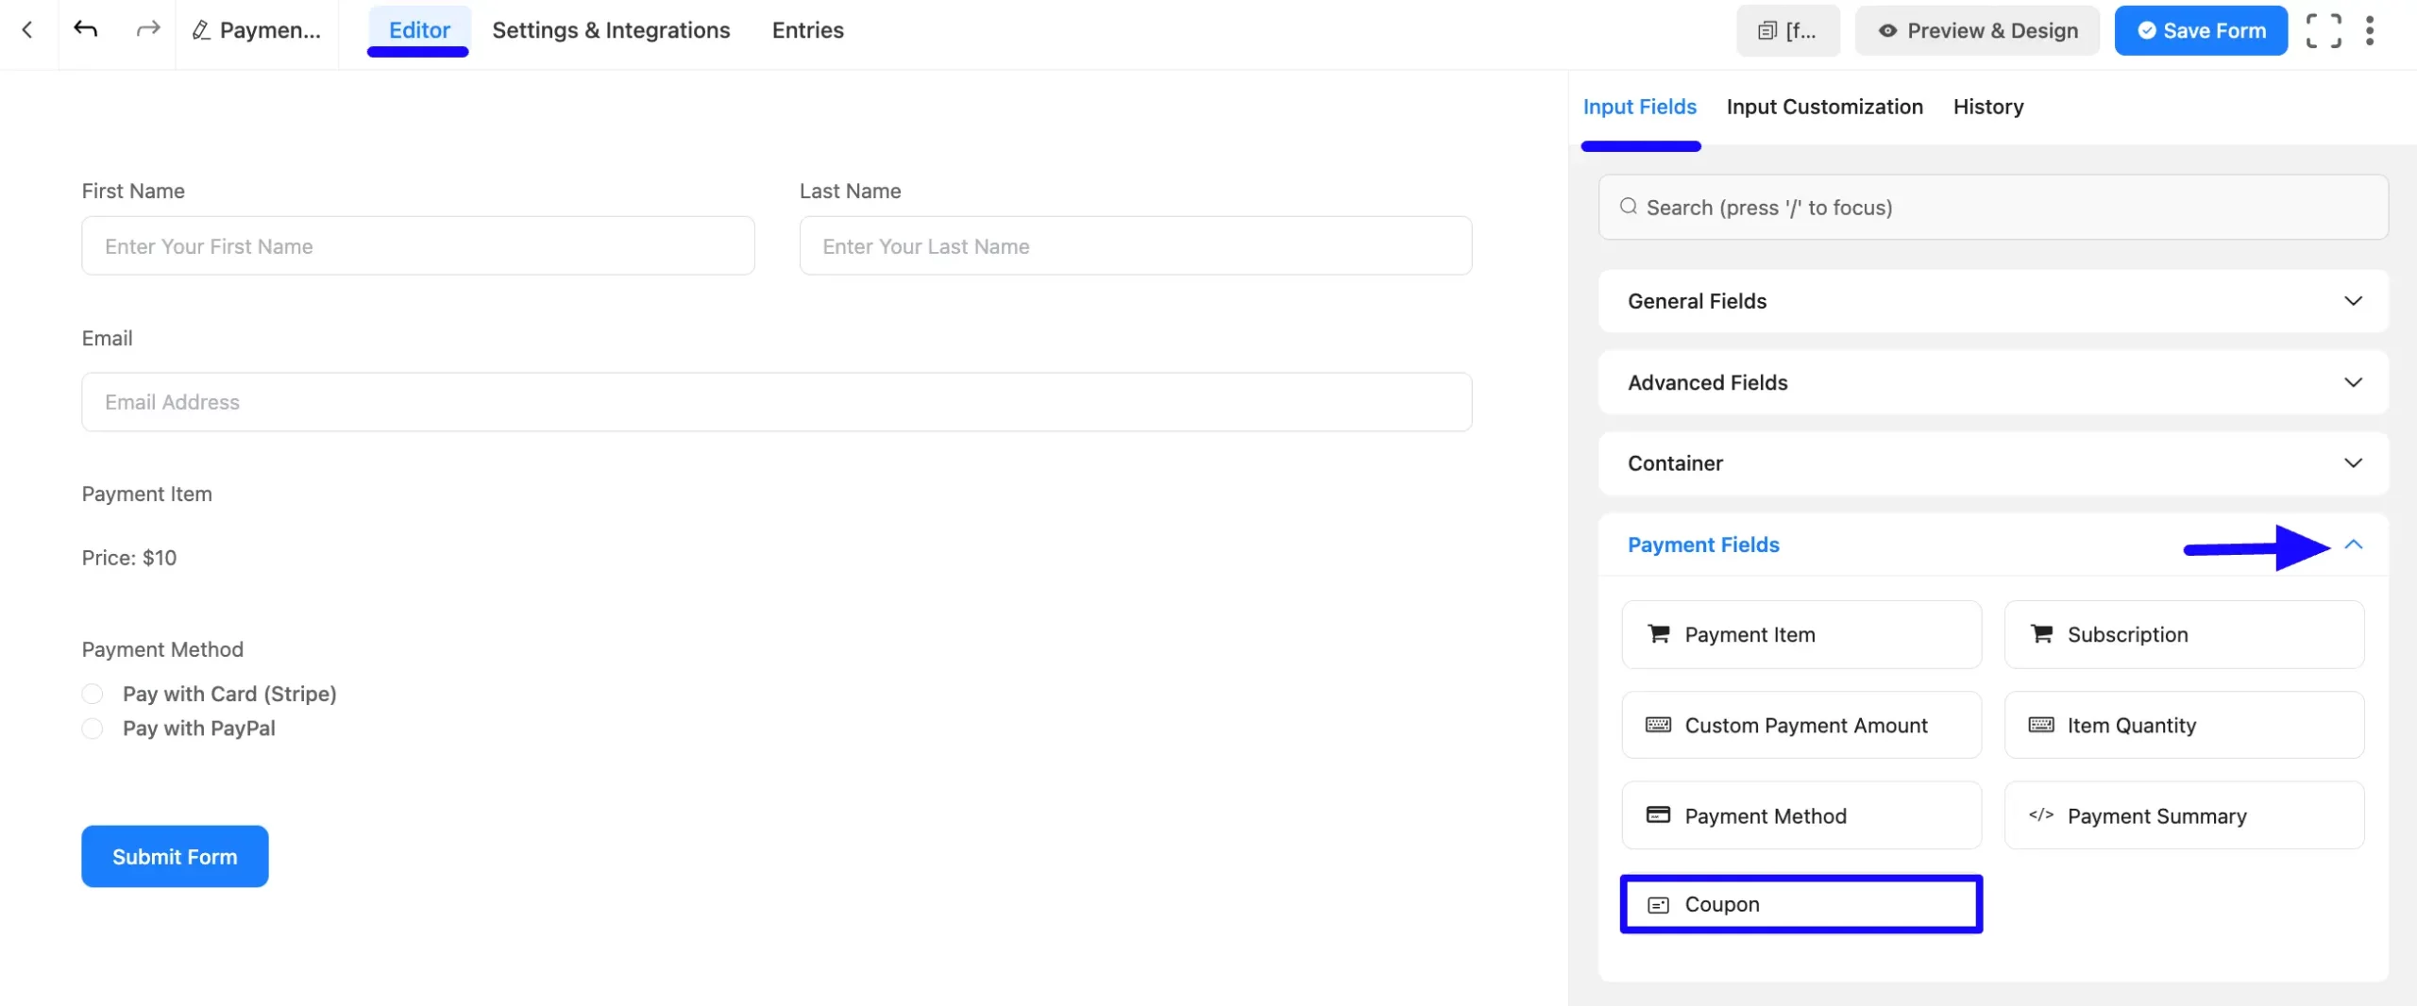Click the Redo arrow icon
The width and height of the screenshot is (2417, 1006).
pos(147,29)
